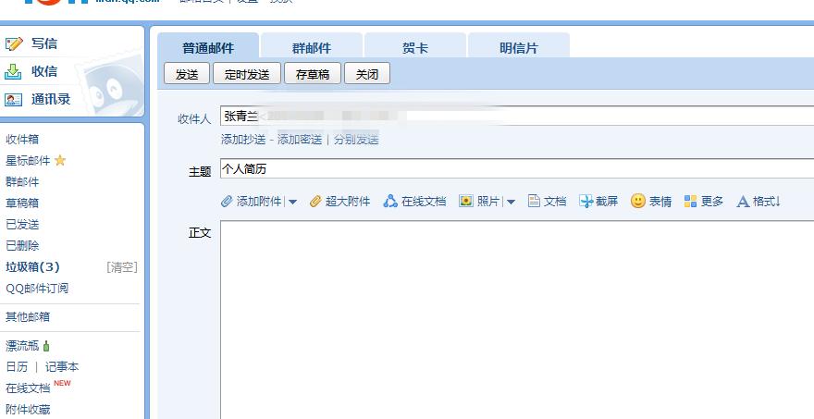
Task: Open 写信 in the sidebar
Action: [44, 43]
